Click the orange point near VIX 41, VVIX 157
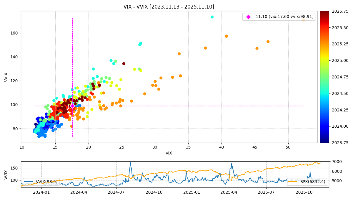 pos(226,36)
